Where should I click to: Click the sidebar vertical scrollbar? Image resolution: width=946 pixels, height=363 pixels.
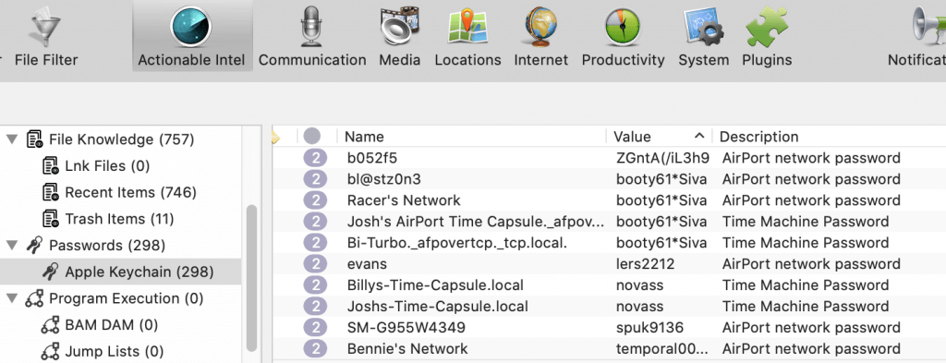point(251,277)
